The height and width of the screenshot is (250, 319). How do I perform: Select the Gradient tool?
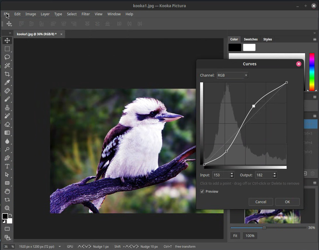pyautogui.click(x=7, y=133)
